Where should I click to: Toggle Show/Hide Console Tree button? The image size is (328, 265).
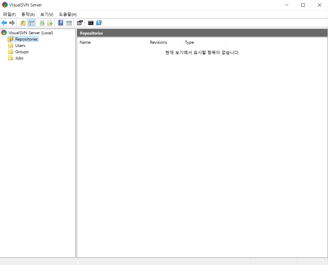click(31, 23)
